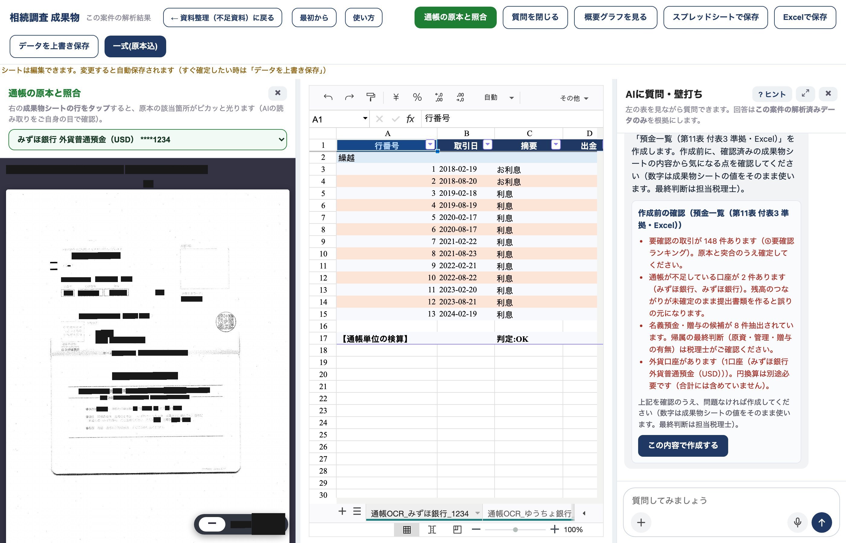Click データを上書き保存 button
846x543 pixels.
[x=54, y=46]
